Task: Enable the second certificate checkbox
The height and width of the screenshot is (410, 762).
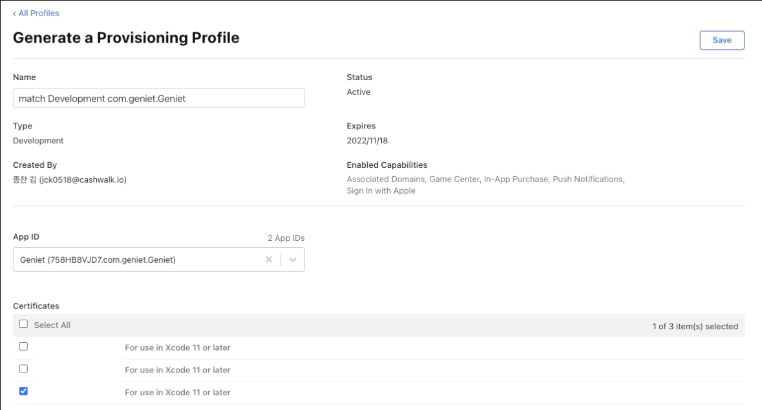Action: 24,369
